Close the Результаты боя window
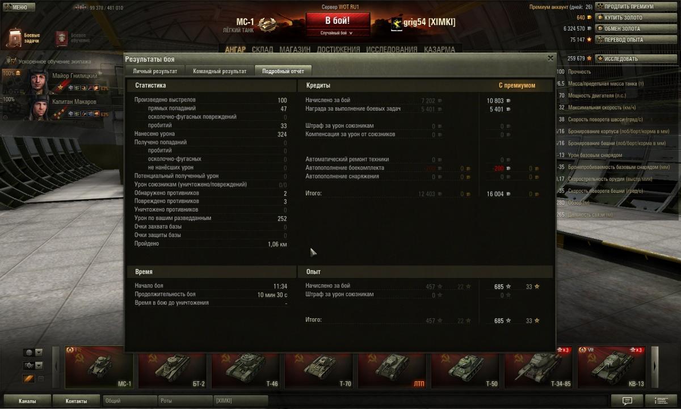The width and height of the screenshot is (681, 409). pyautogui.click(x=550, y=58)
